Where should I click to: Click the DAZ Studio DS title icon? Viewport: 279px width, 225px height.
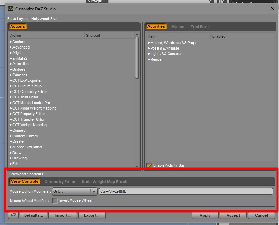[11, 9]
